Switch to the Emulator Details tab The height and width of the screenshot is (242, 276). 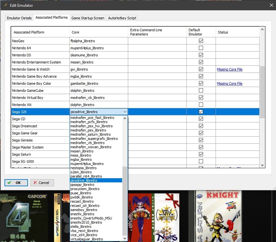pos(19,18)
